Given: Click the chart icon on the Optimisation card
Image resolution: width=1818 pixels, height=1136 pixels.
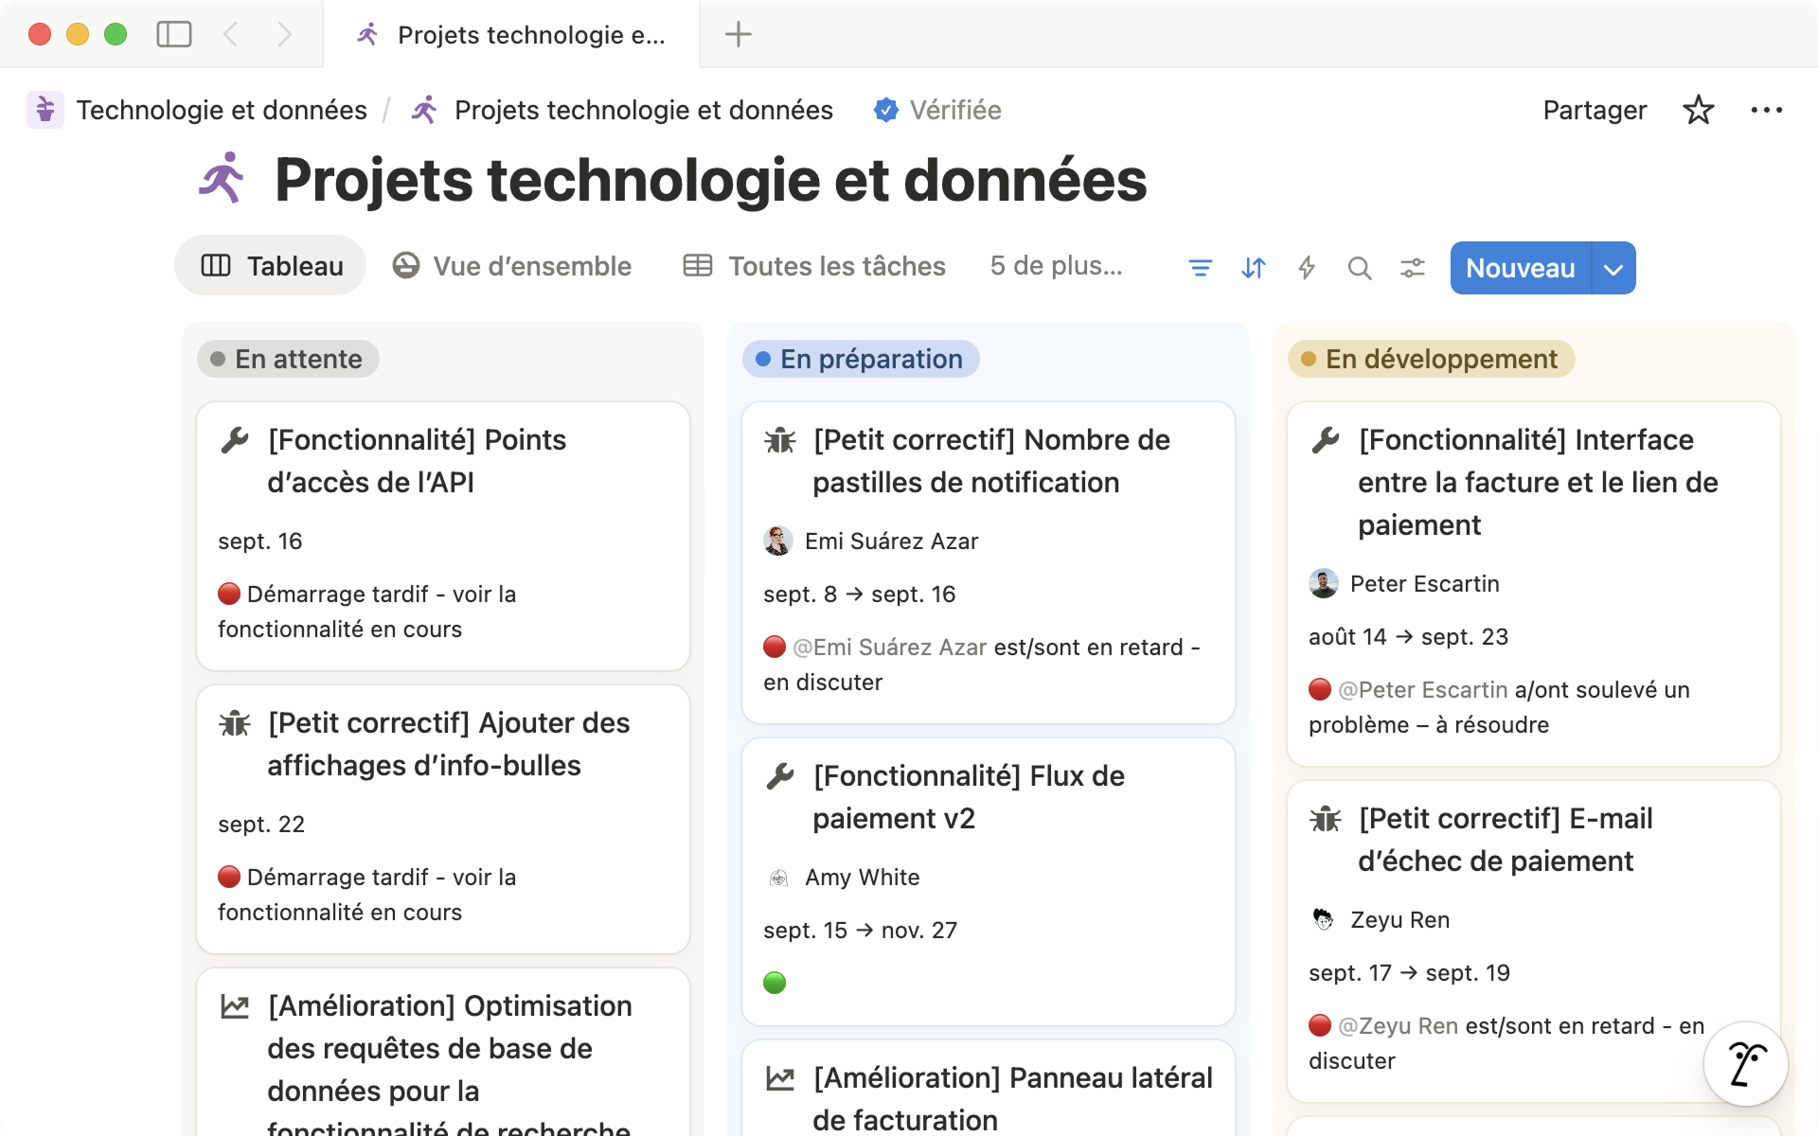Looking at the screenshot, I should pos(233,1006).
